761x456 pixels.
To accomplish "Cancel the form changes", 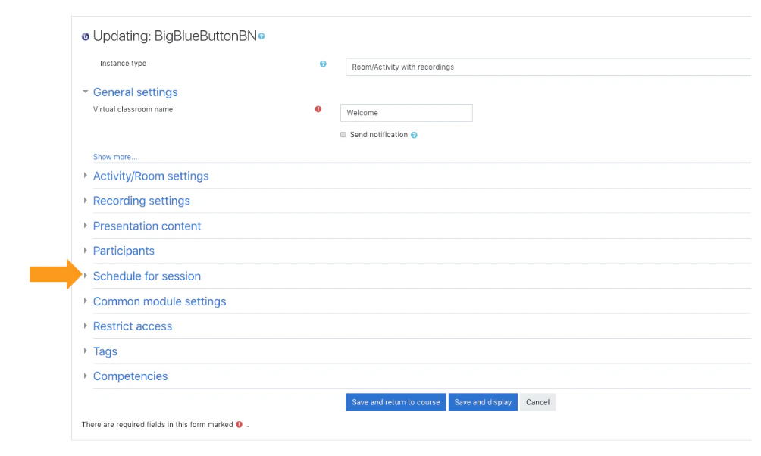I will pyautogui.click(x=537, y=402).
